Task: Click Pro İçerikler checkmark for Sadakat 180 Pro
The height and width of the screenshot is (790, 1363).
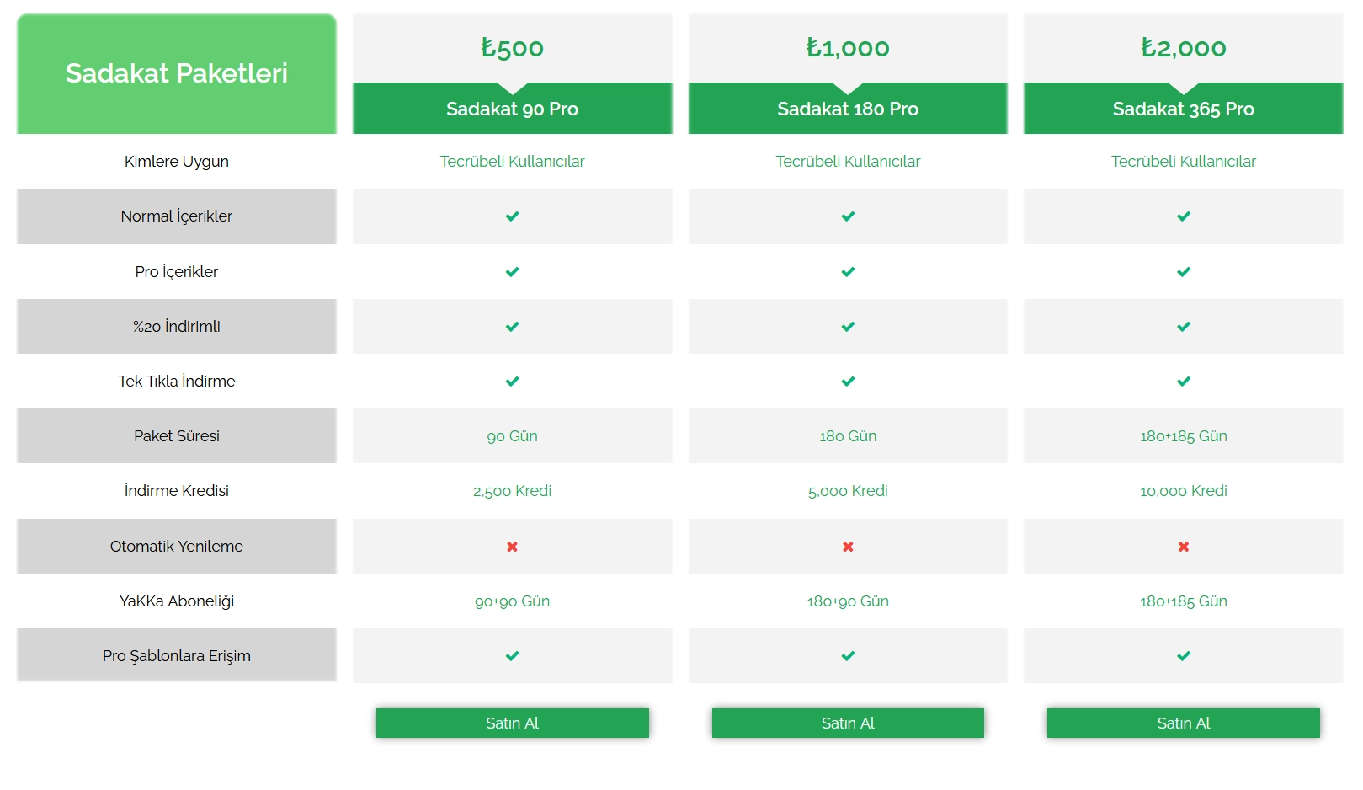Action: click(848, 272)
